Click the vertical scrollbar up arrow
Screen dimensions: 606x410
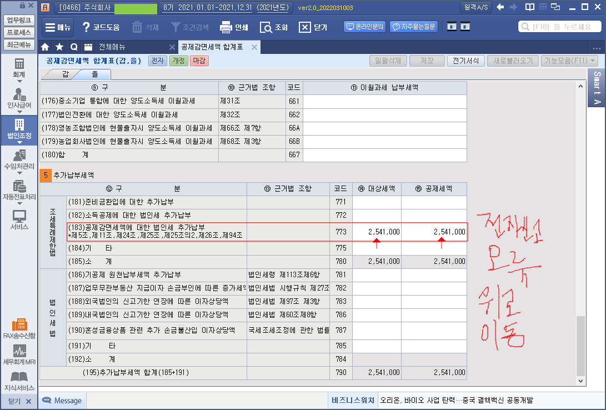pyautogui.click(x=580, y=86)
